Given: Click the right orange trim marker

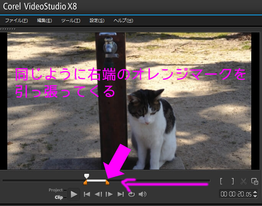Looking at the screenshot, I should [107, 182].
